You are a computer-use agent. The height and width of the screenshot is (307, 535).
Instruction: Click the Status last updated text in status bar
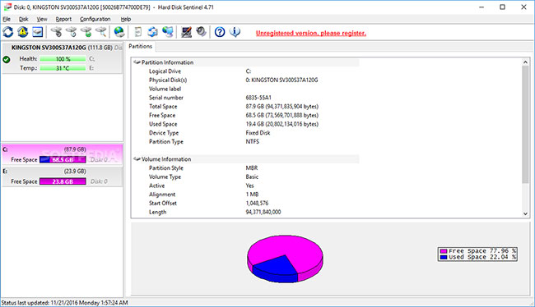pos(65,303)
